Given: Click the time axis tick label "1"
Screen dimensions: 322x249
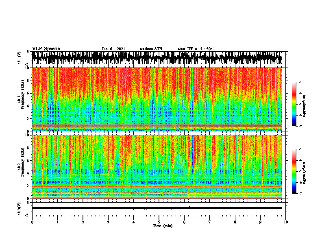Looking at the screenshot, I should (57, 222).
